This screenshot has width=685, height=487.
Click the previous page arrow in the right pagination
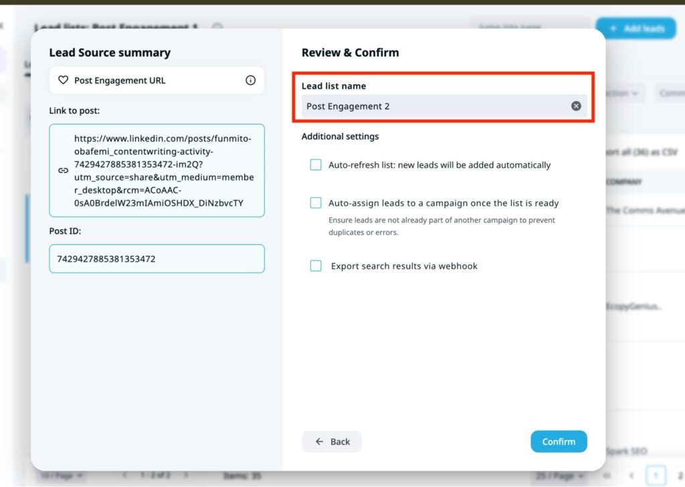coord(631,476)
